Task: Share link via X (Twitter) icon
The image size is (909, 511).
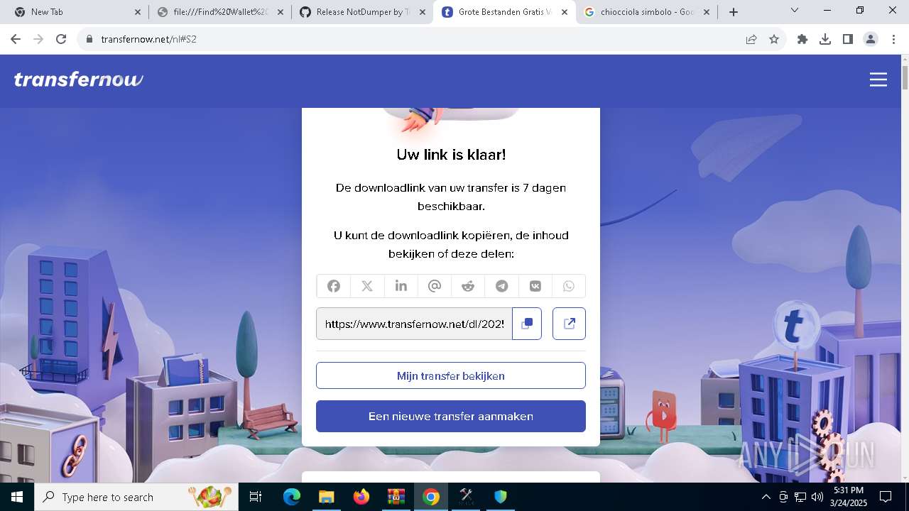Action: coord(367,286)
